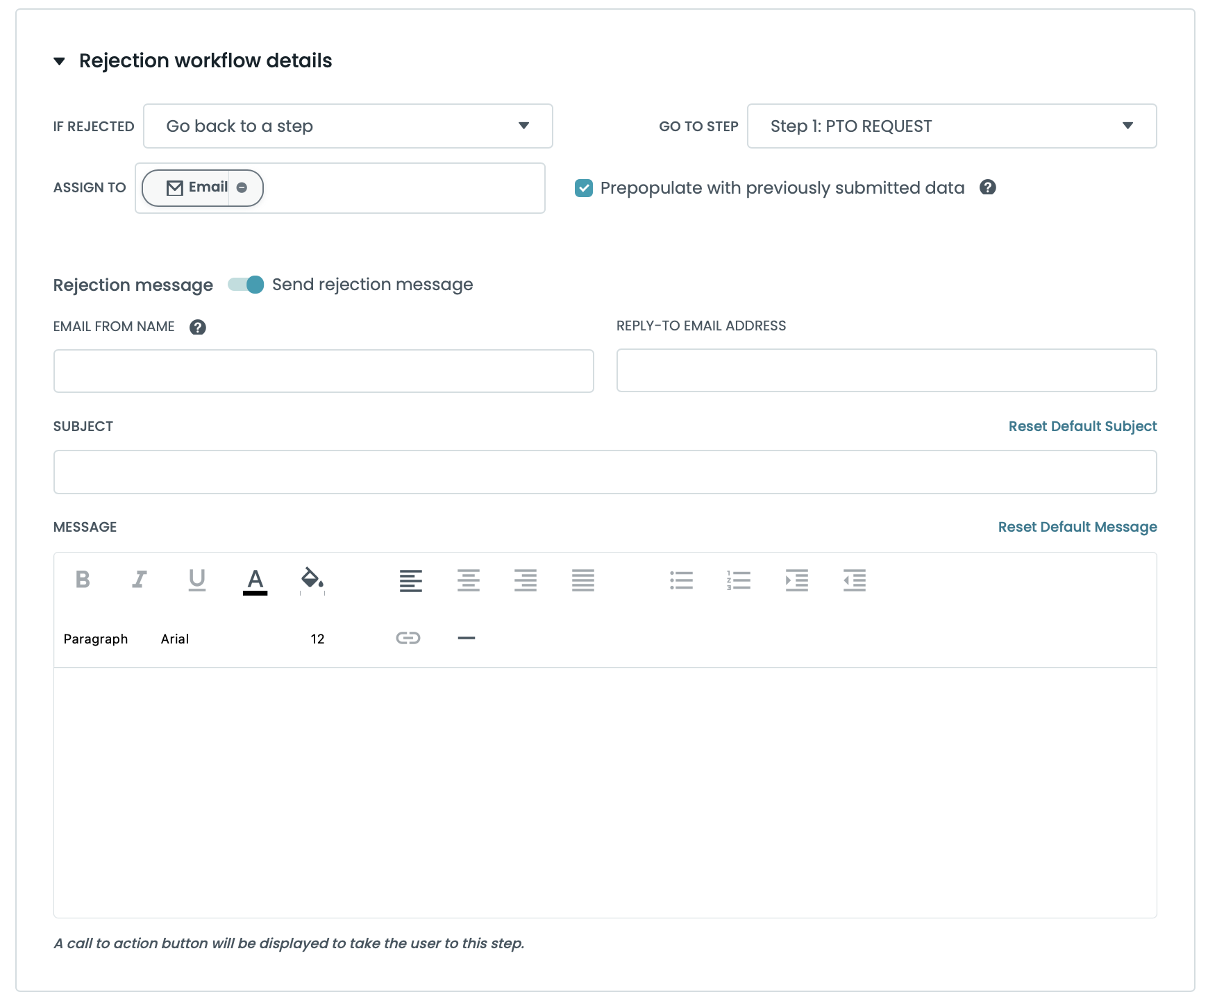Screen dimensions: 1208x1001
Task: Click Reset Default Subject link
Action: click(1082, 426)
